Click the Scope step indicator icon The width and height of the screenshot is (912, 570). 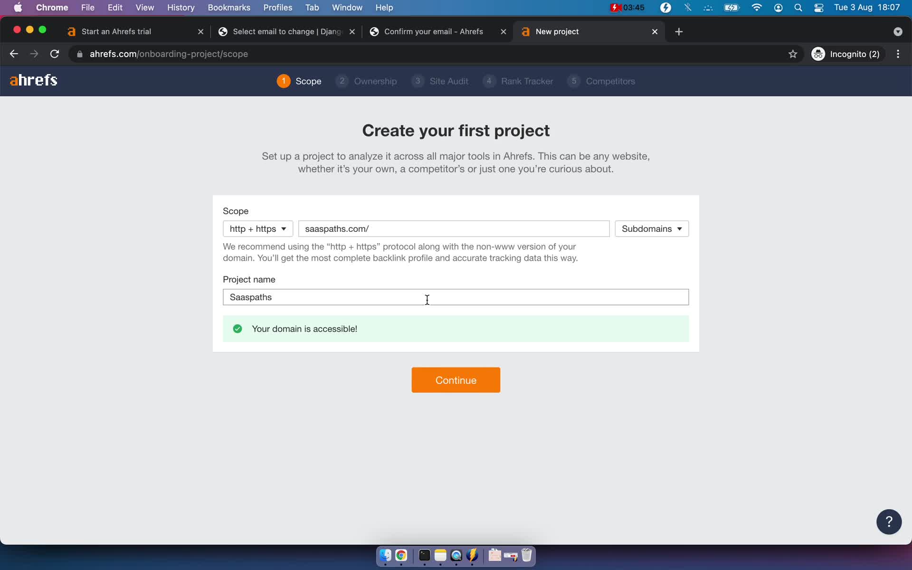point(284,81)
